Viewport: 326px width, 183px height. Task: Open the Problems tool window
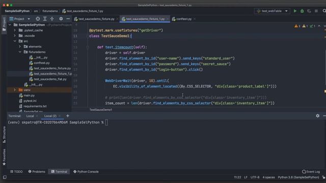pyautogui.click(x=37, y=172)
